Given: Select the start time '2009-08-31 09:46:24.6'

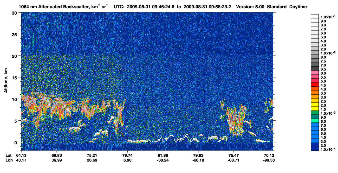Looking at the screenshot, I should click(x=151, y=6).
